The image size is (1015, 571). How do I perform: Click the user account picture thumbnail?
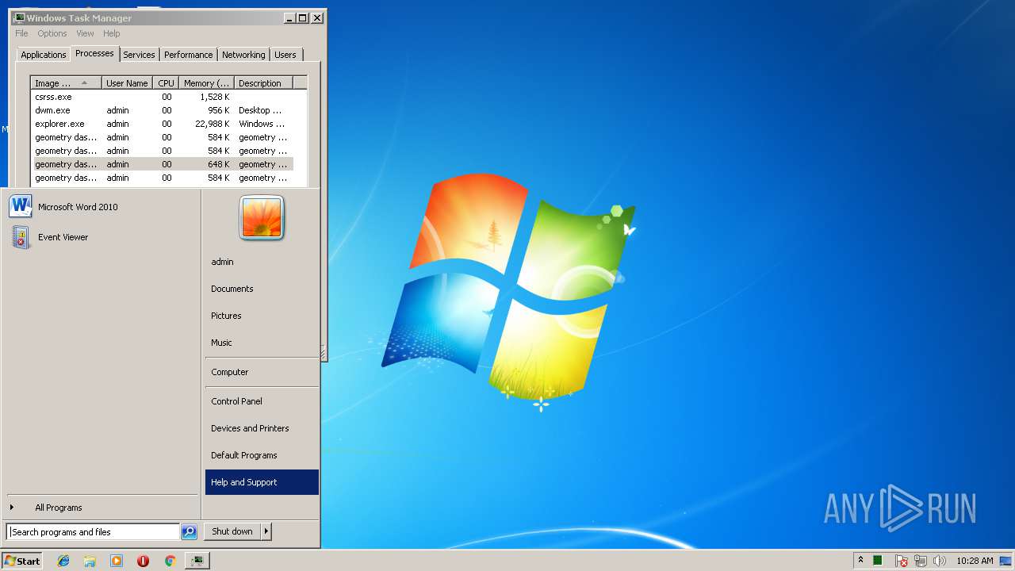click(262, 217)
